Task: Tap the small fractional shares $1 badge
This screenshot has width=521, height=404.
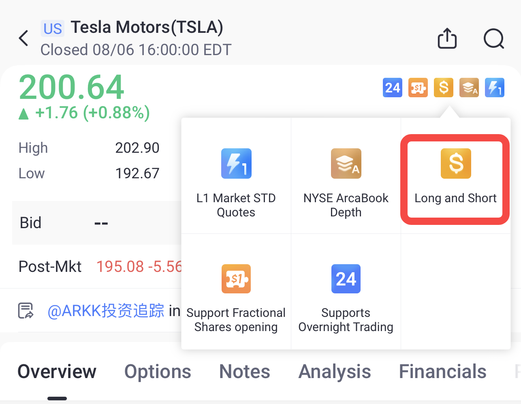Action: pos(418,88)
